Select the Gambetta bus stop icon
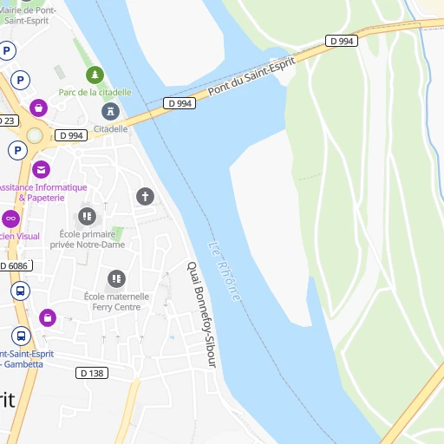 21,336
